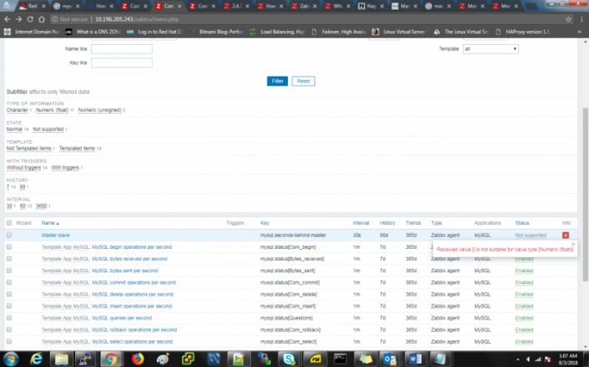Check the MySQL bytes received per second row
The width and height of the screenshot is (589, 367).
pos(9,259)
